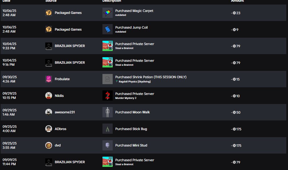Click Robux icon next to 15 amount
Viewport: 288px width, 170px height.
(x=234, y=79)
